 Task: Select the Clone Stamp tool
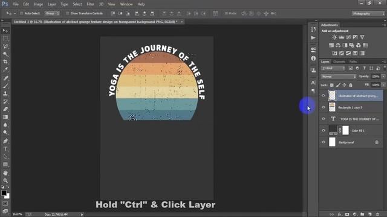5,93
